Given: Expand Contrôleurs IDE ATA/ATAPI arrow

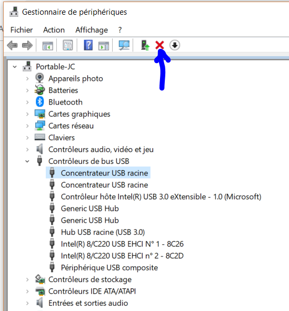Looking at the screenshot, I should pos(27,291).
